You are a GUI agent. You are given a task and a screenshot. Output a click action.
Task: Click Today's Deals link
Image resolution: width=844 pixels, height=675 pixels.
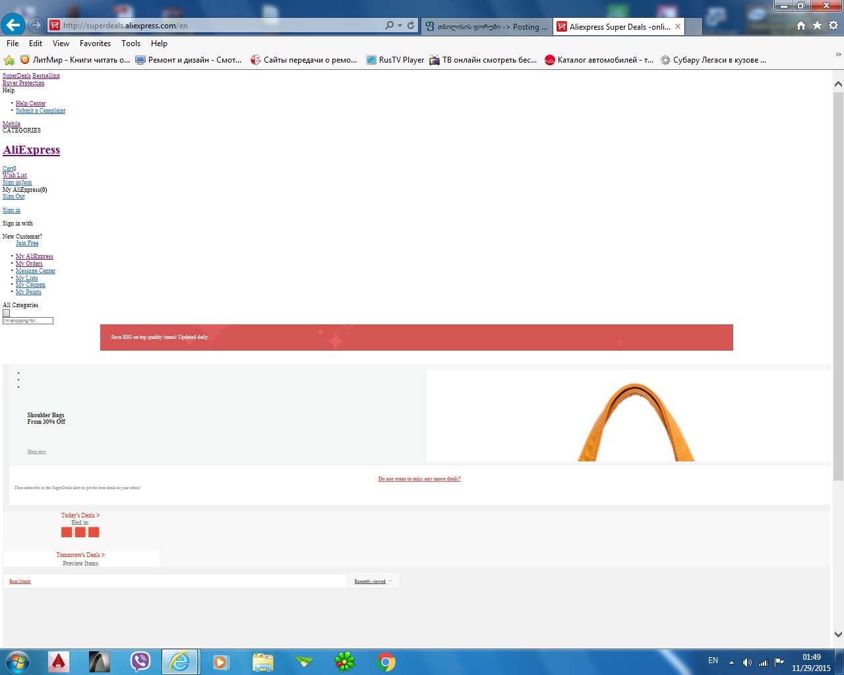point(80,515)
